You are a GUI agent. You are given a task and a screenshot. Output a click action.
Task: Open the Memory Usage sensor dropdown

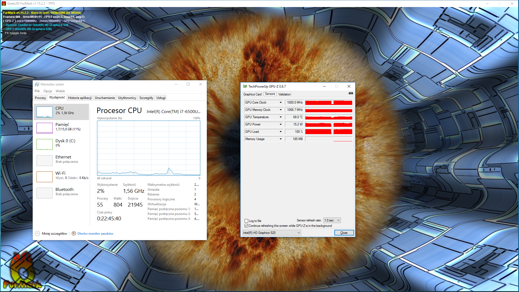pos(281,139)
